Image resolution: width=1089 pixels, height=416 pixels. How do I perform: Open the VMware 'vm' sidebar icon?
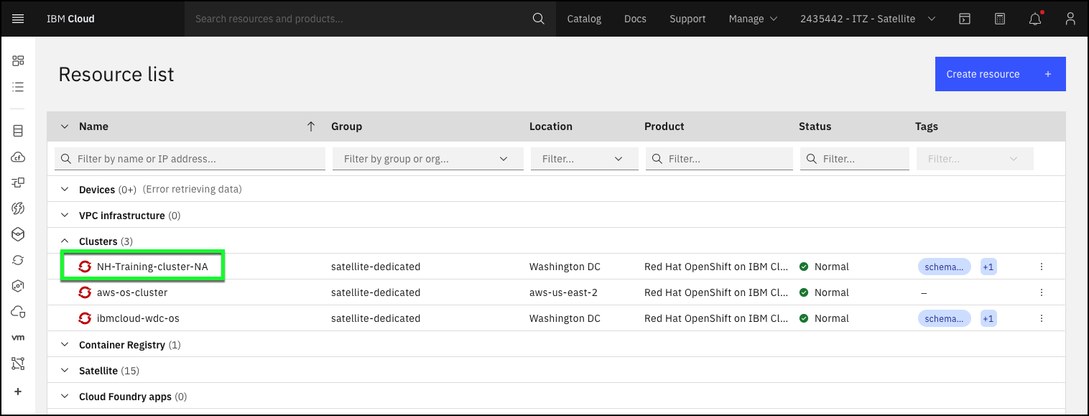[x=19, y=337]
